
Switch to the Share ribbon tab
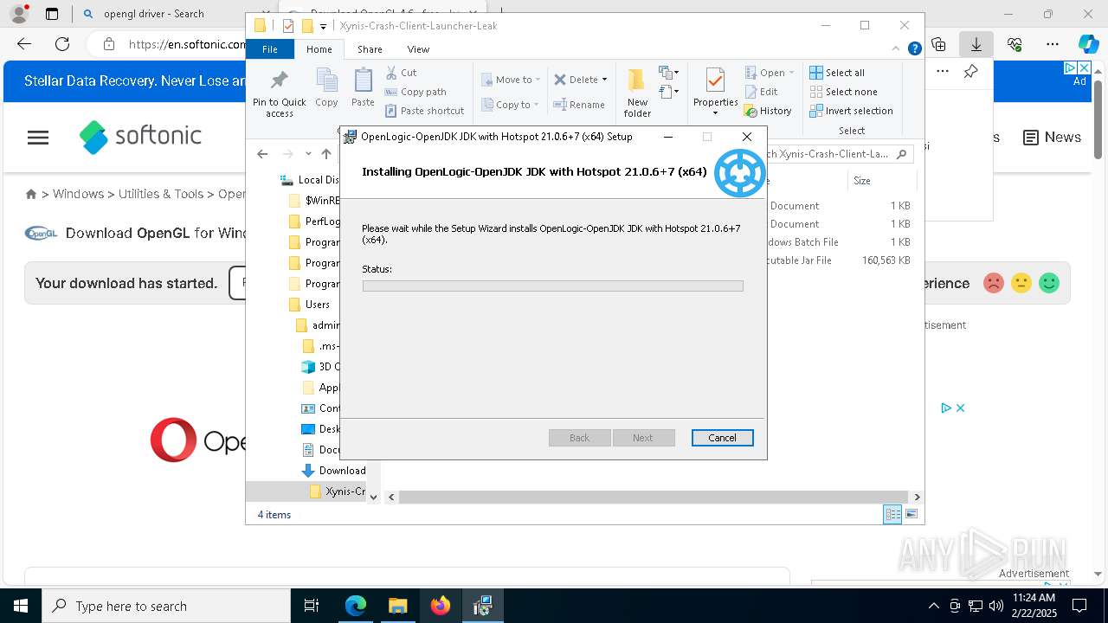point(370,49)
